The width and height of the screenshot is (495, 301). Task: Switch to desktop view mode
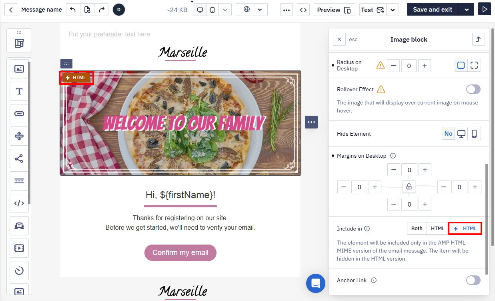pyautogui.click(x=200, y=10)
